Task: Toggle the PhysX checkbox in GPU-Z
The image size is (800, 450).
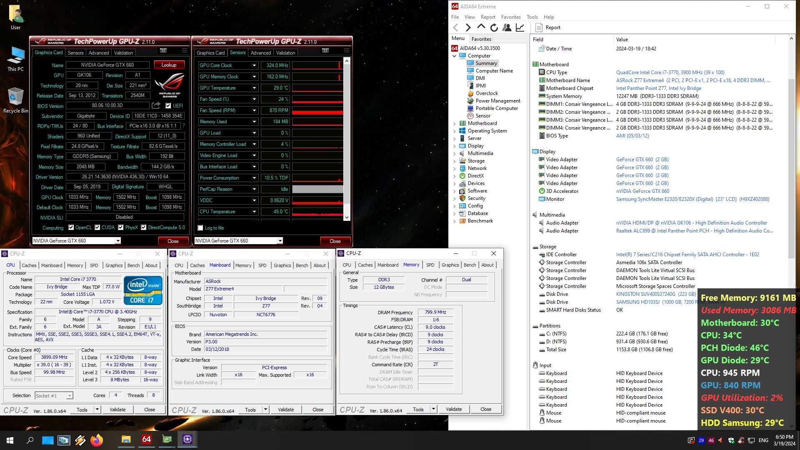Action: (121, 227)
